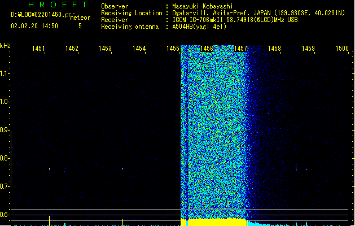This screenshot has height=226, width=355.
Task: Click the Receiving Location label
Action: tap(132, 13)
